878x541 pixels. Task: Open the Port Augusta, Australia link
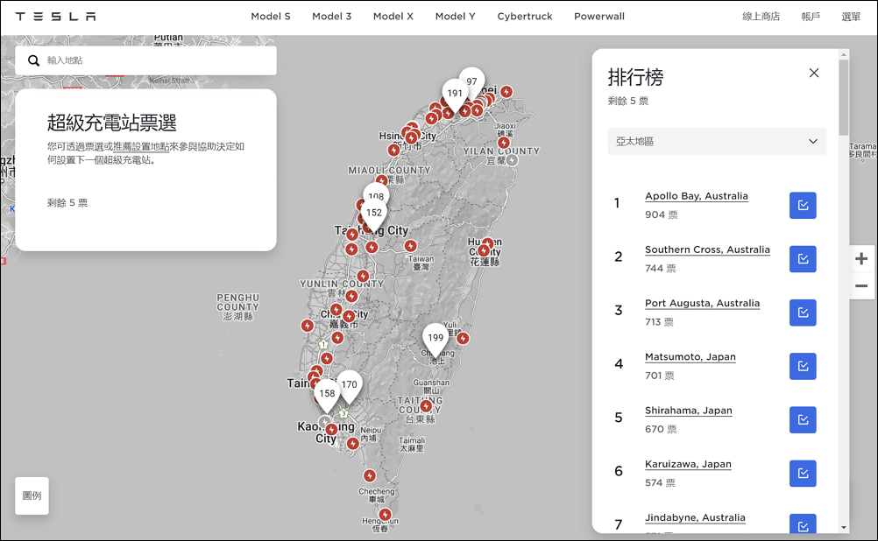click(702, 303)
